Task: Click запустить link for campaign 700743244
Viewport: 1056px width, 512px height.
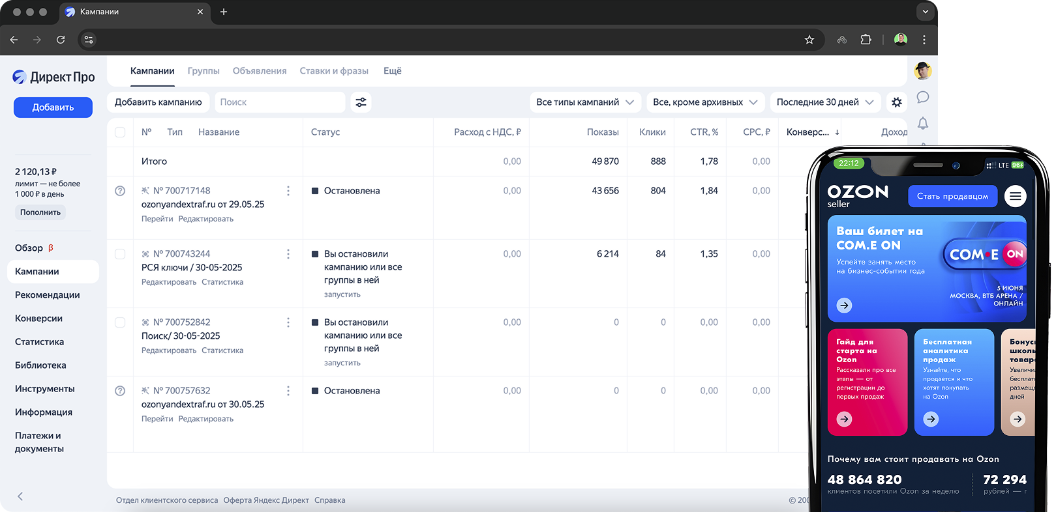Action: [x=342, y=294]
